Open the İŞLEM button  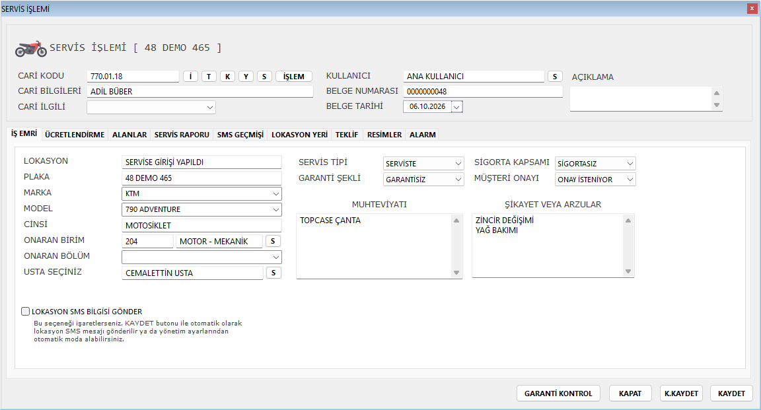click(x=293, y=76)
